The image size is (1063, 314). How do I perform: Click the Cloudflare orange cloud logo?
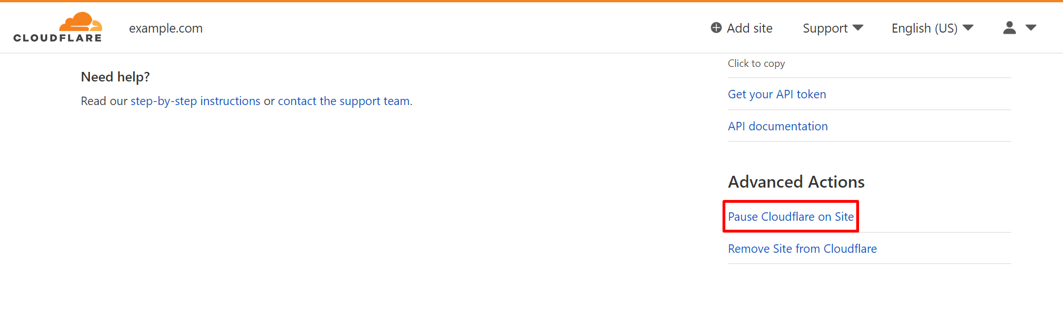(x=81, y=22)
